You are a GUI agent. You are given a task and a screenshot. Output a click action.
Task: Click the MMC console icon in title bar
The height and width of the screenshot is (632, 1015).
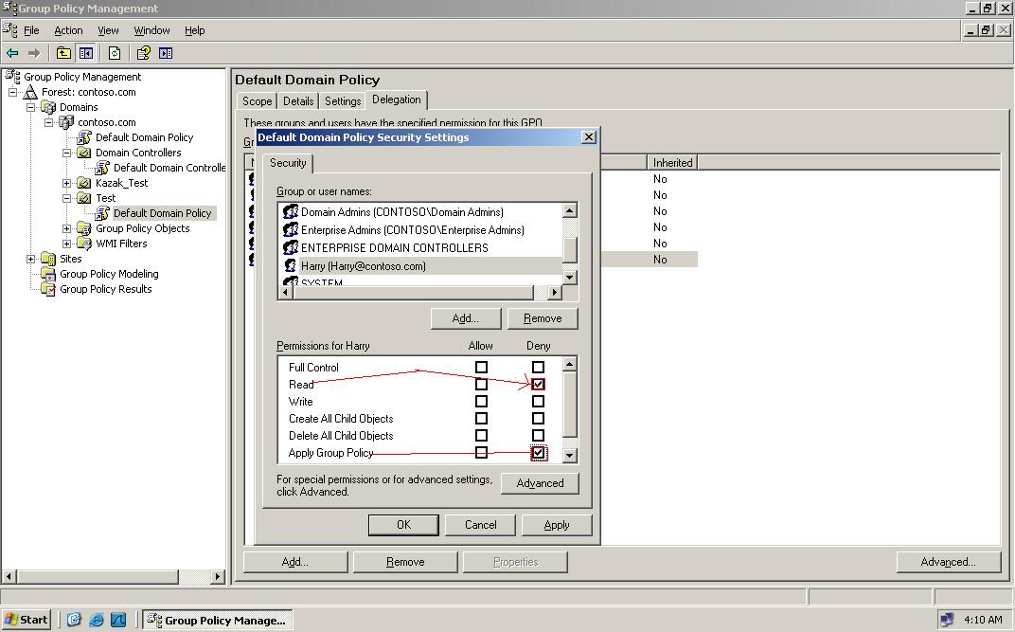point(9,8)
